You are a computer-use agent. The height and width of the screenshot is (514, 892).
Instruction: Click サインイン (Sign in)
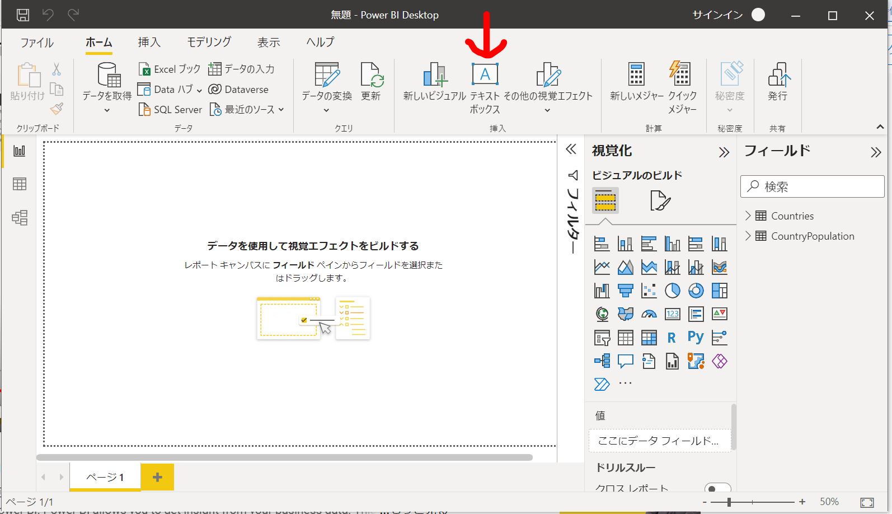click(x=717, y=15)
